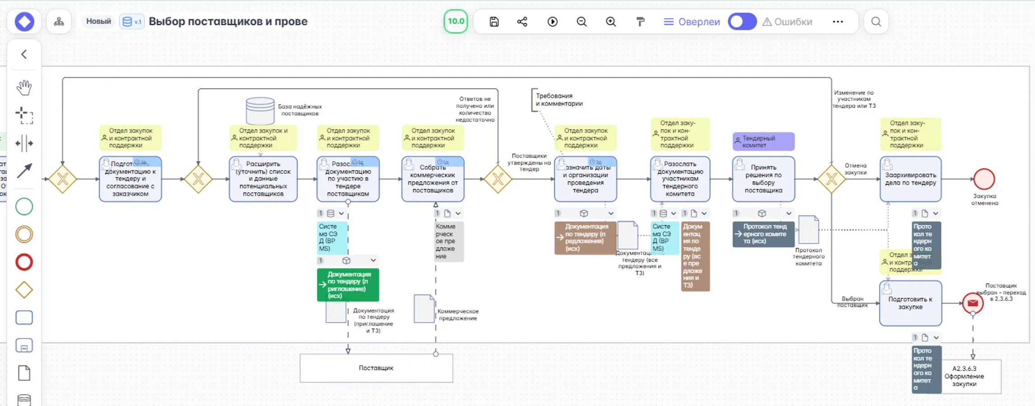
Task: Pick the gateway diamond shape in palette
Action: (x=24, y=290)
